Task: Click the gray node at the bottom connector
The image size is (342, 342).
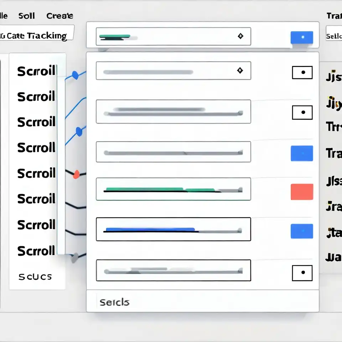Action: (75, 258)
